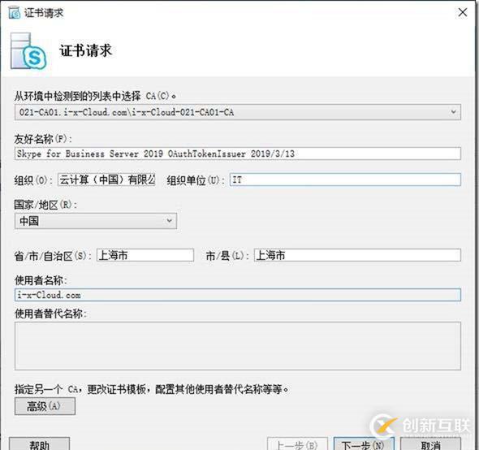479x450 pixels.
Task: Click the 使用者名称 label
Action: (41, 280)
